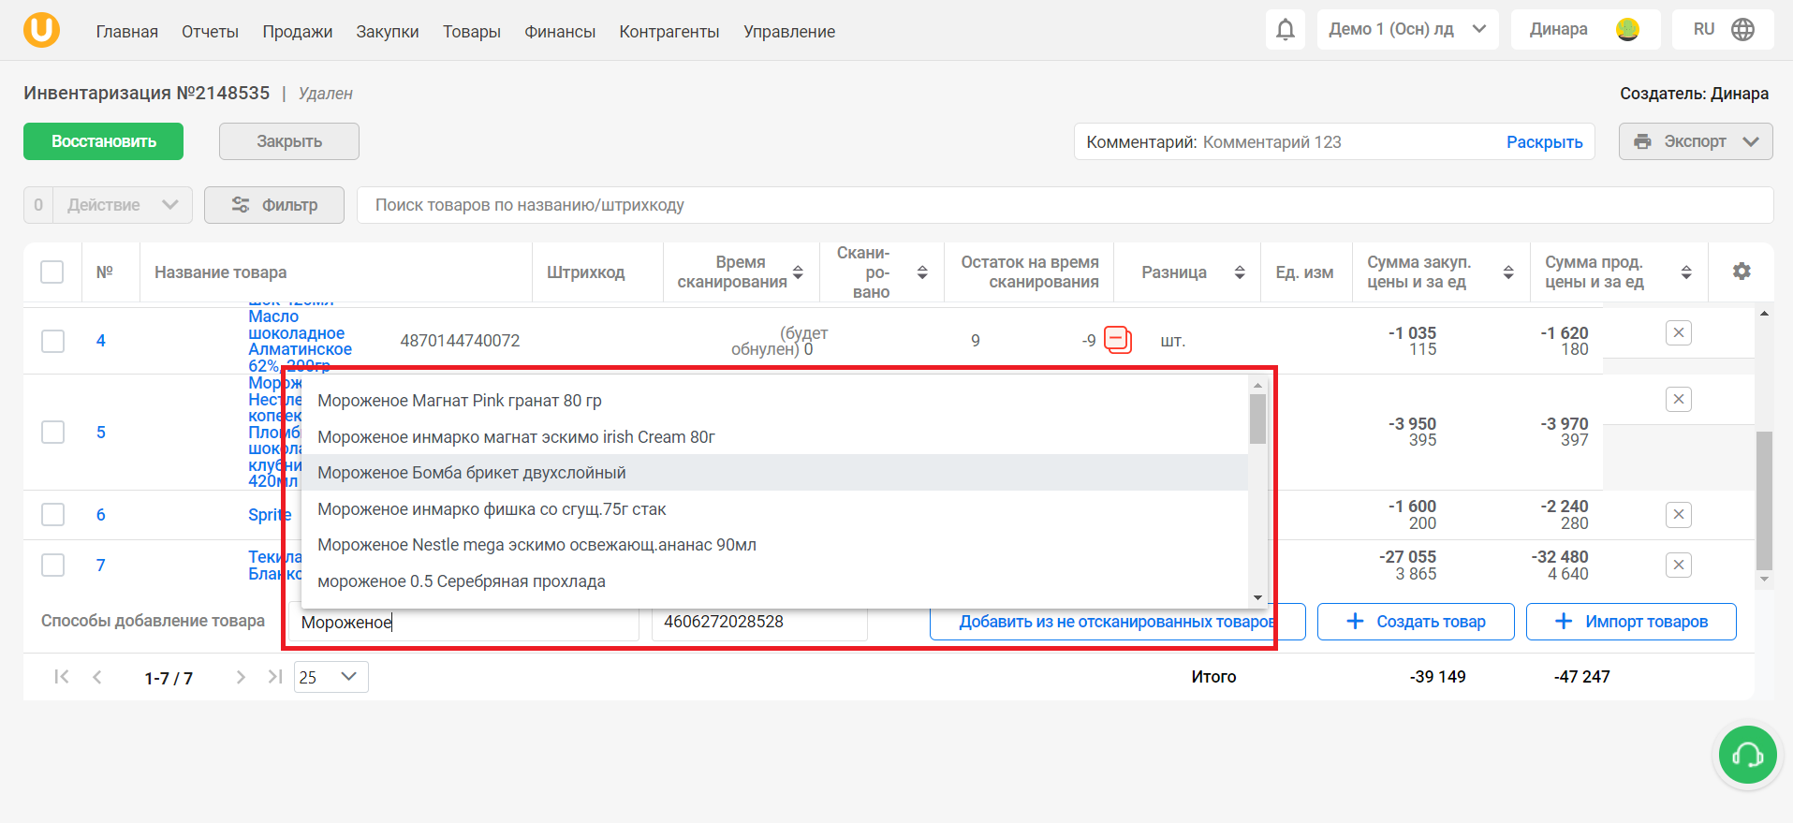
Task: Check the row 4 checkbox
Action: pos(52,341)
